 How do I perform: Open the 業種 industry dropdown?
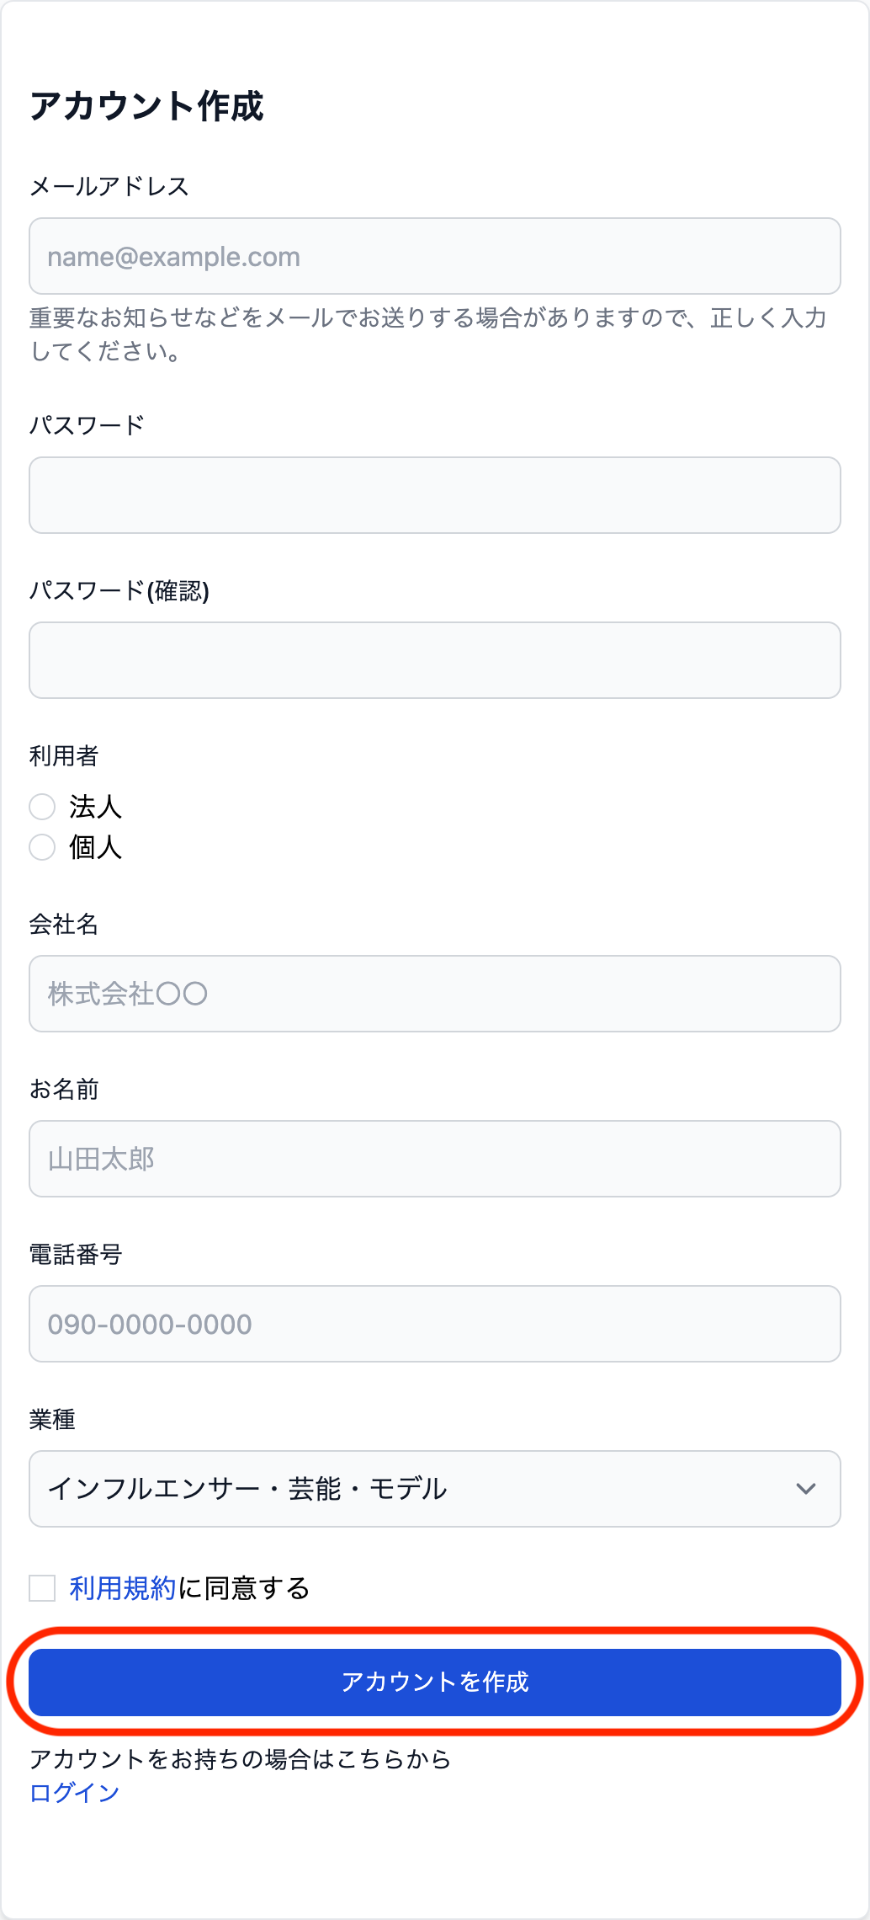(x=434, y=1489)
